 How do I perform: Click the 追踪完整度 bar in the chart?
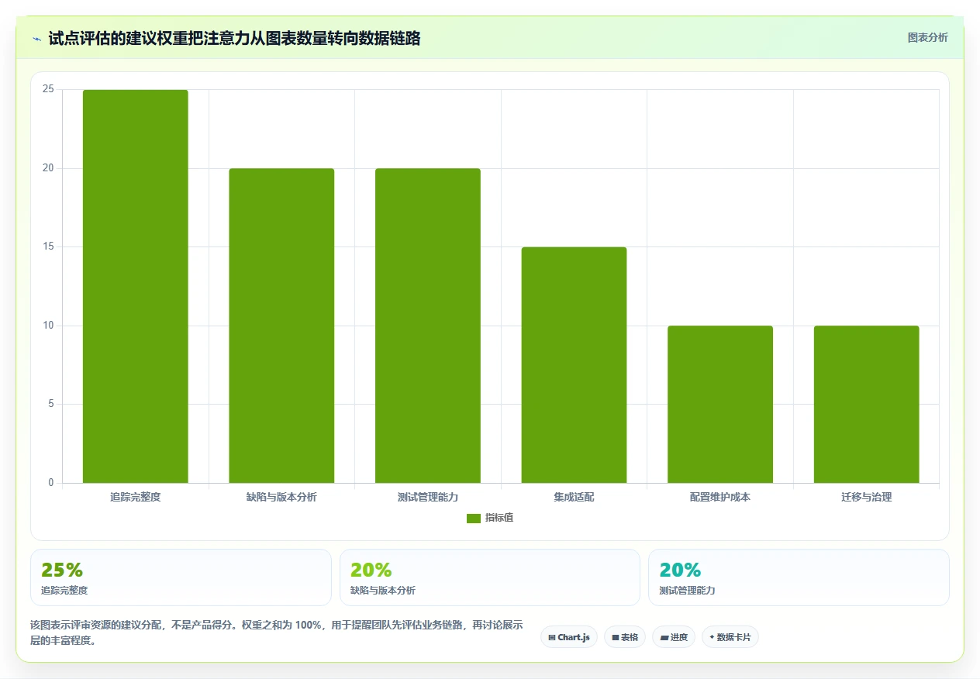coord(136,286)
